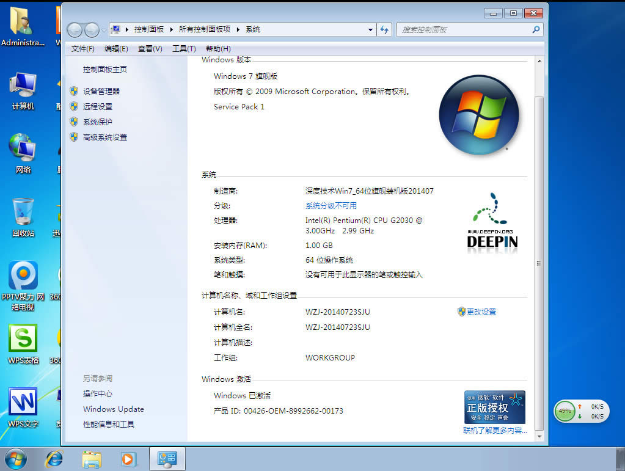Screen dimensions: 625x471
Task: Open the 查看(V) menu
Action: tap(150, 49)
